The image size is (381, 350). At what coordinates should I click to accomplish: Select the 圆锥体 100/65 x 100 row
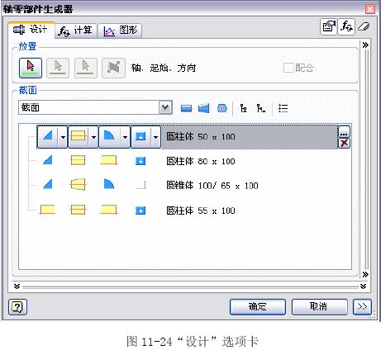(x=185, y=186)
